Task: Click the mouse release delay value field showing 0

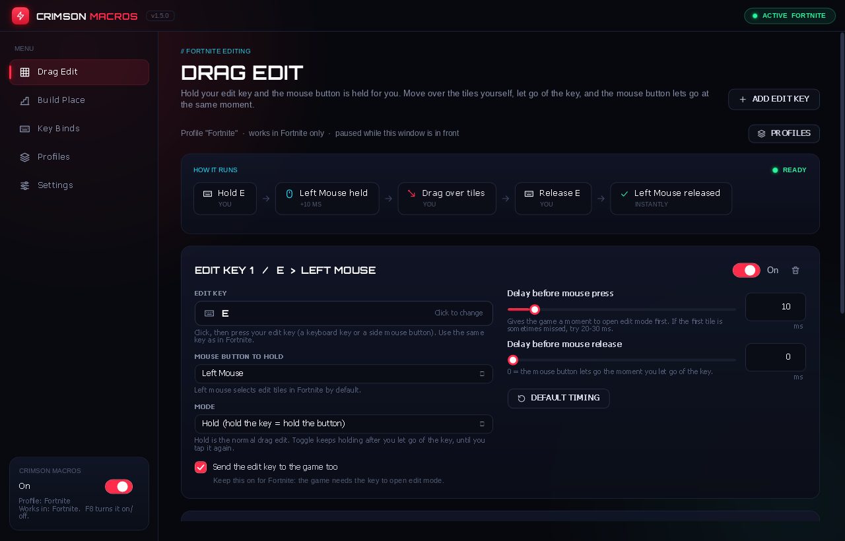Action: tap(776, 357)
